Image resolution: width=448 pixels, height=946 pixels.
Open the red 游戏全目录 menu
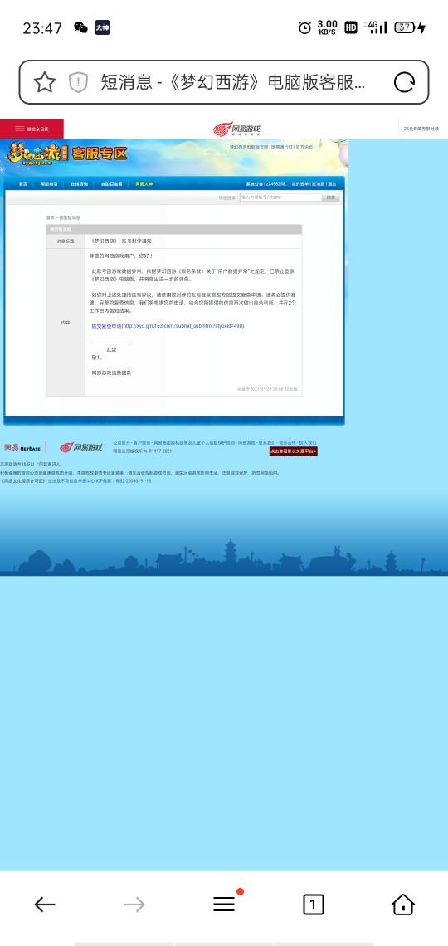[32, 129]
